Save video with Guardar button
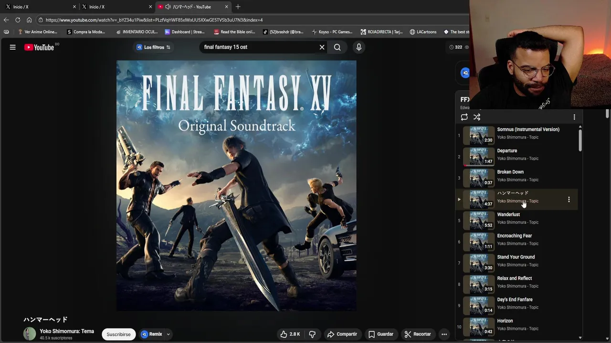 tap(381, 334)
